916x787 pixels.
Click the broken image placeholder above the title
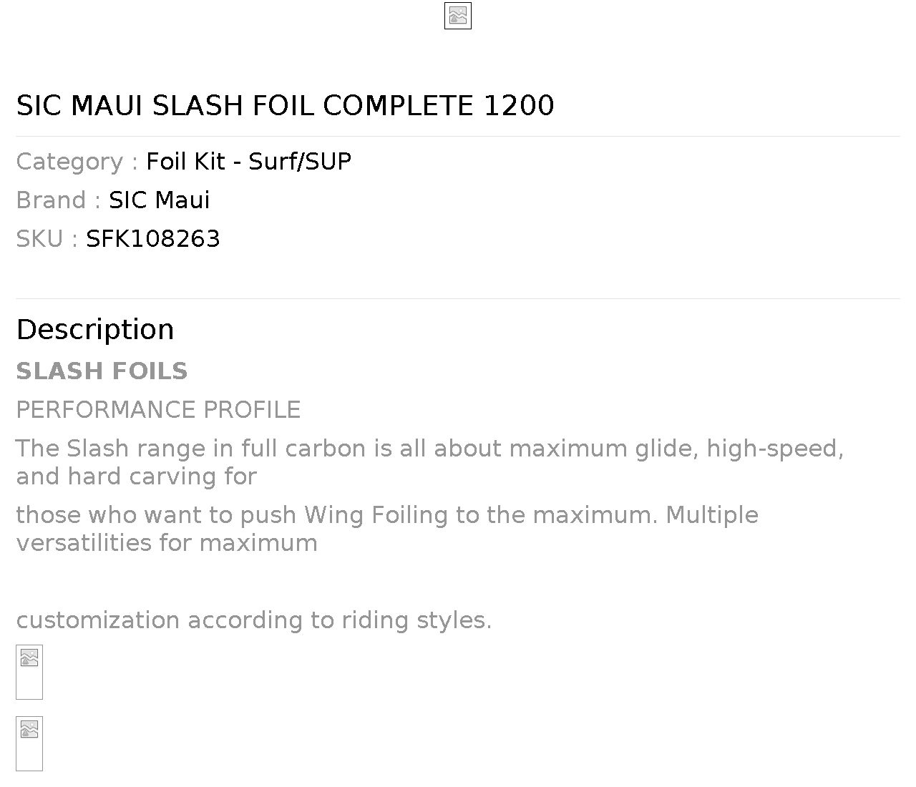click(x=458, y=16)
